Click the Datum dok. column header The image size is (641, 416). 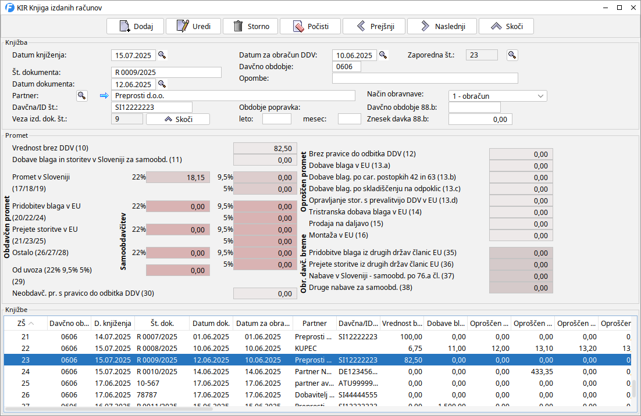pyautogui.click(x=211, y=323)
